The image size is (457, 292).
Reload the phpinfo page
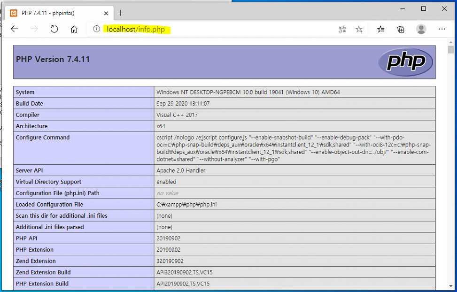click(54, 29)
